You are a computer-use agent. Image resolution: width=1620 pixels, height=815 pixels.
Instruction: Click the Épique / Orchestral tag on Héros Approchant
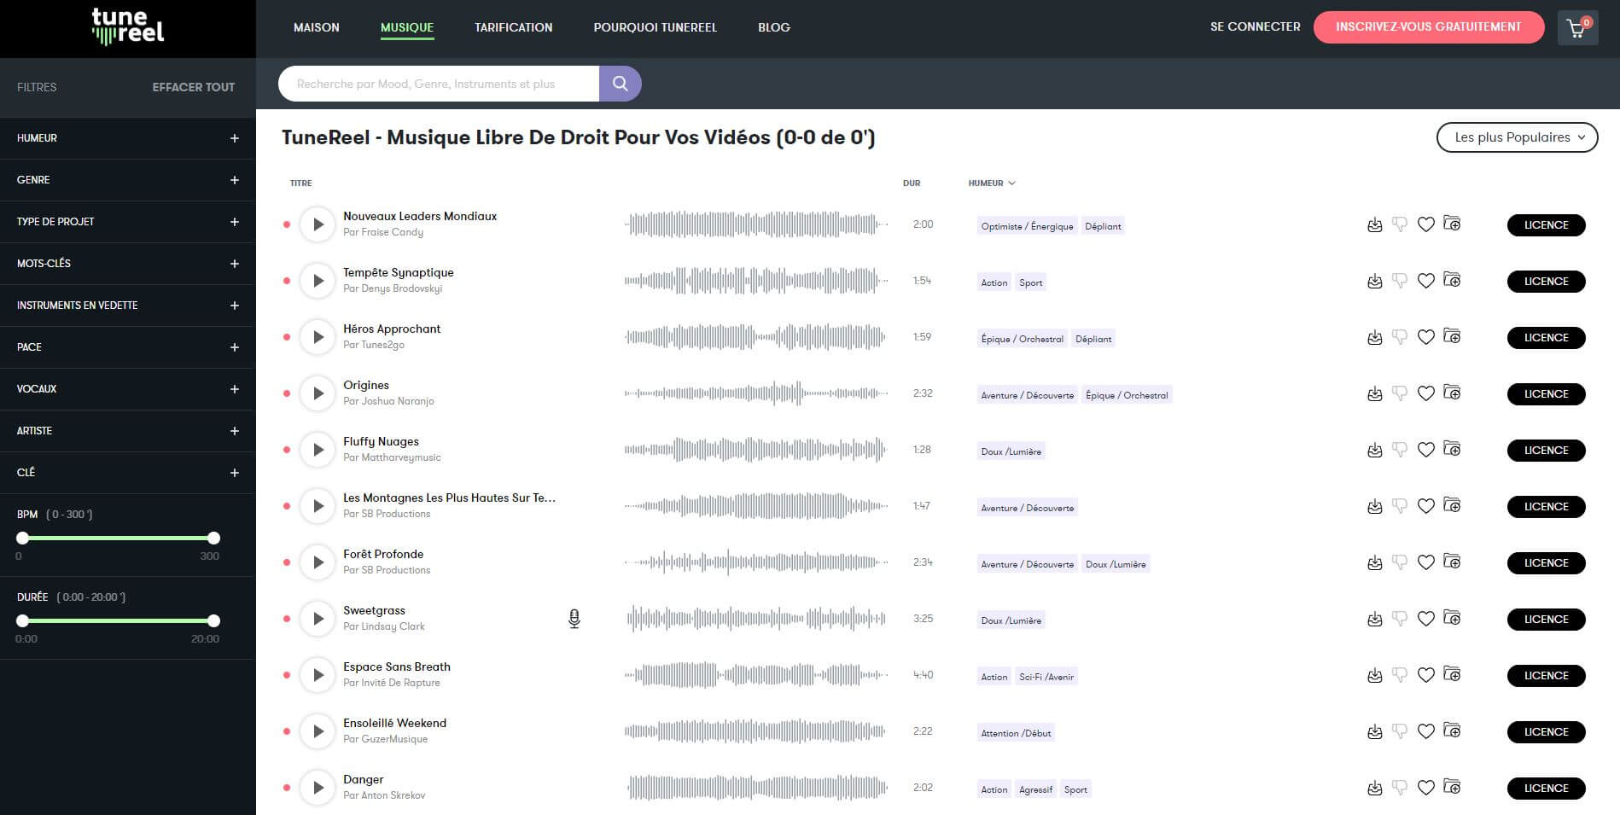(x=1022, y=339)
